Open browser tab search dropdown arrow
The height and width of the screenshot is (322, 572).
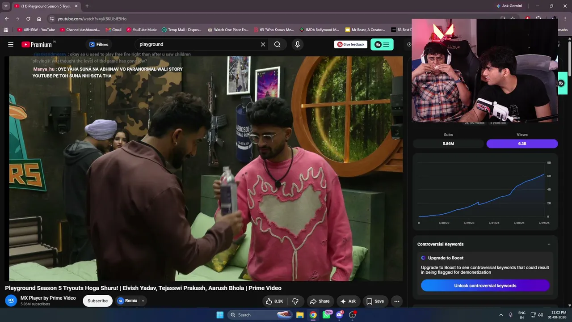pyautogui.click(x=6, y=6)
